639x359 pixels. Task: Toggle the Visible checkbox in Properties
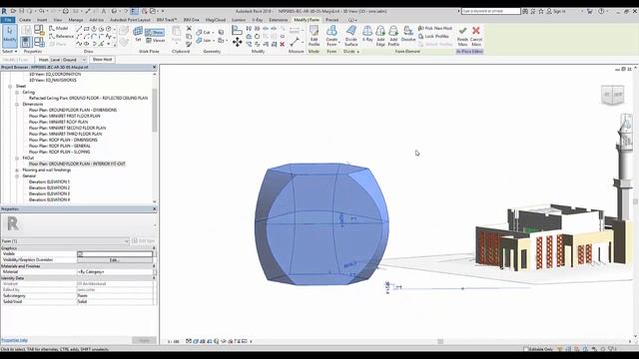(x=80, y=254)
